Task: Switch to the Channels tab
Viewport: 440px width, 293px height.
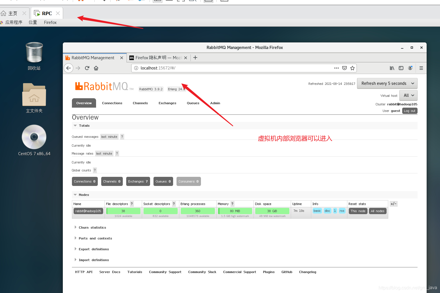Action: tap(140, 103)
